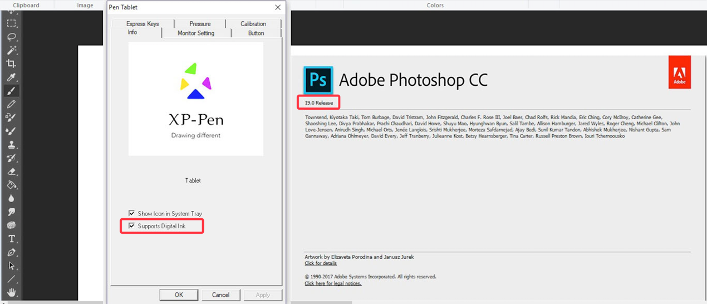The image size is (707, 304).
Task: Select the Lasso tool
Action: tap(11, 37)
